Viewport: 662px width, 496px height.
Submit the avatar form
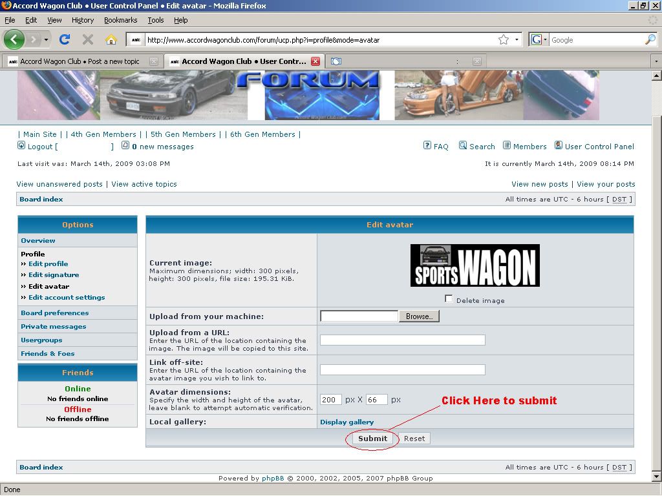tap(372, 439)
